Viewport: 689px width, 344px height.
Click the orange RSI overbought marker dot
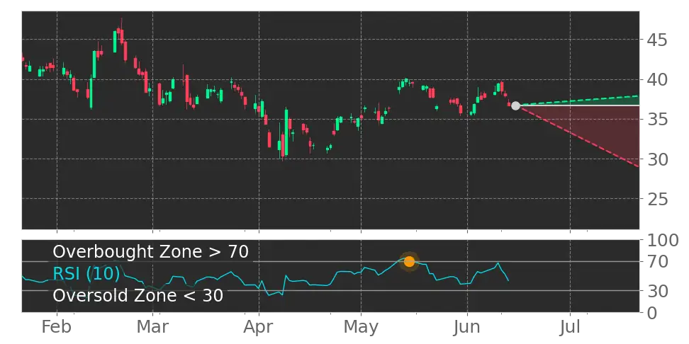click(409, 261)
